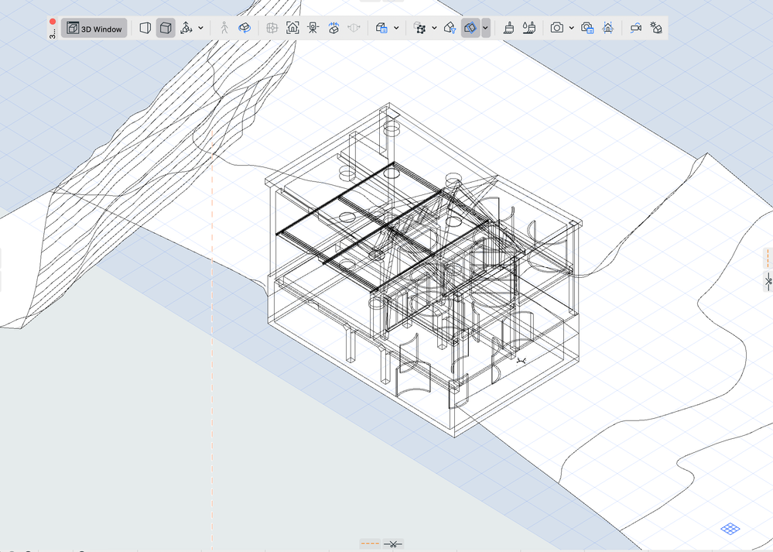Select the Orbit tool
773x552 pixels.
click(245, 28)
